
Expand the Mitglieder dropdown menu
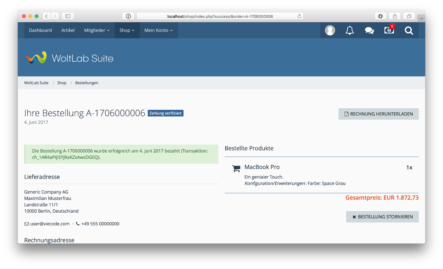(97, 30)
